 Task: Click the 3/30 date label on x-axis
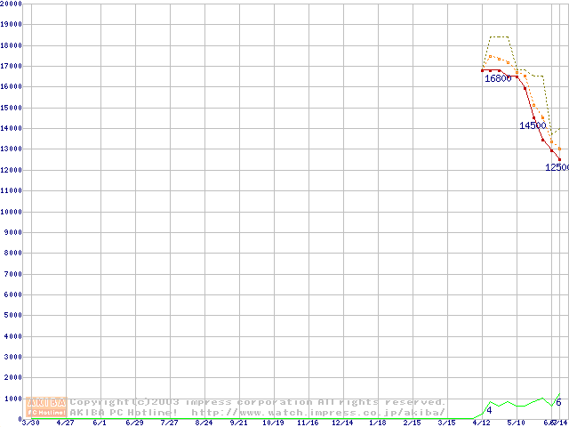tap(30, 423)
